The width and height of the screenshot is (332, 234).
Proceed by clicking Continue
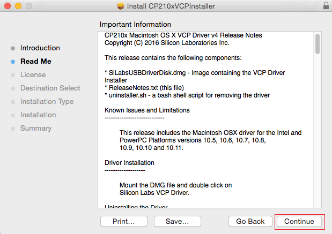click(x=299, y=221)
